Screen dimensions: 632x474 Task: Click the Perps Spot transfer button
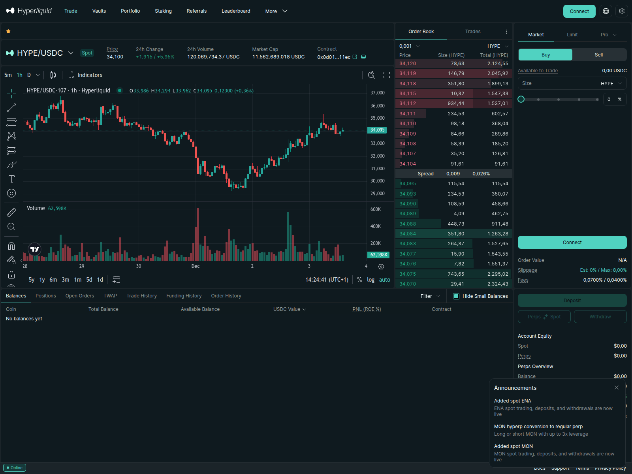point(544,317)
